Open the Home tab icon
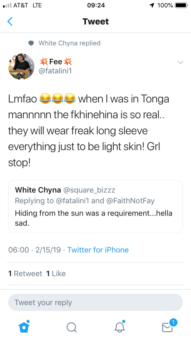Viewport: 191px width, 340px height. (24, 327)
